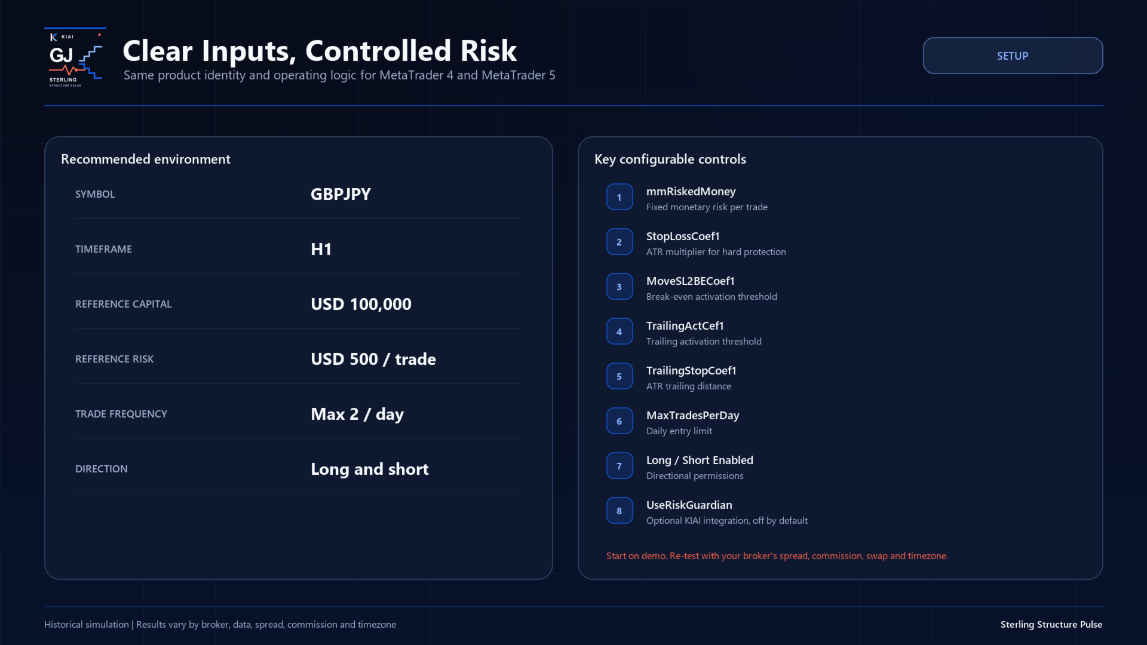Select number badge 6 for MaxTradesPerDay

(619, 421)
